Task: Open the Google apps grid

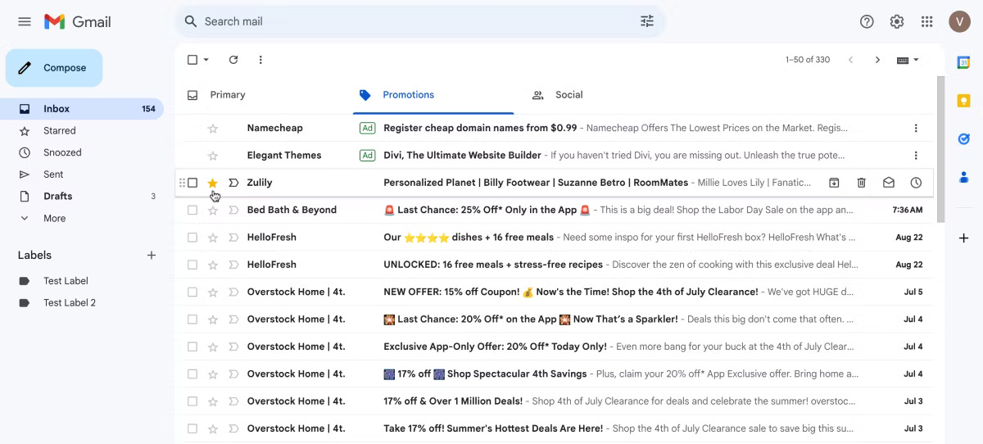Action: pos(927,21)
